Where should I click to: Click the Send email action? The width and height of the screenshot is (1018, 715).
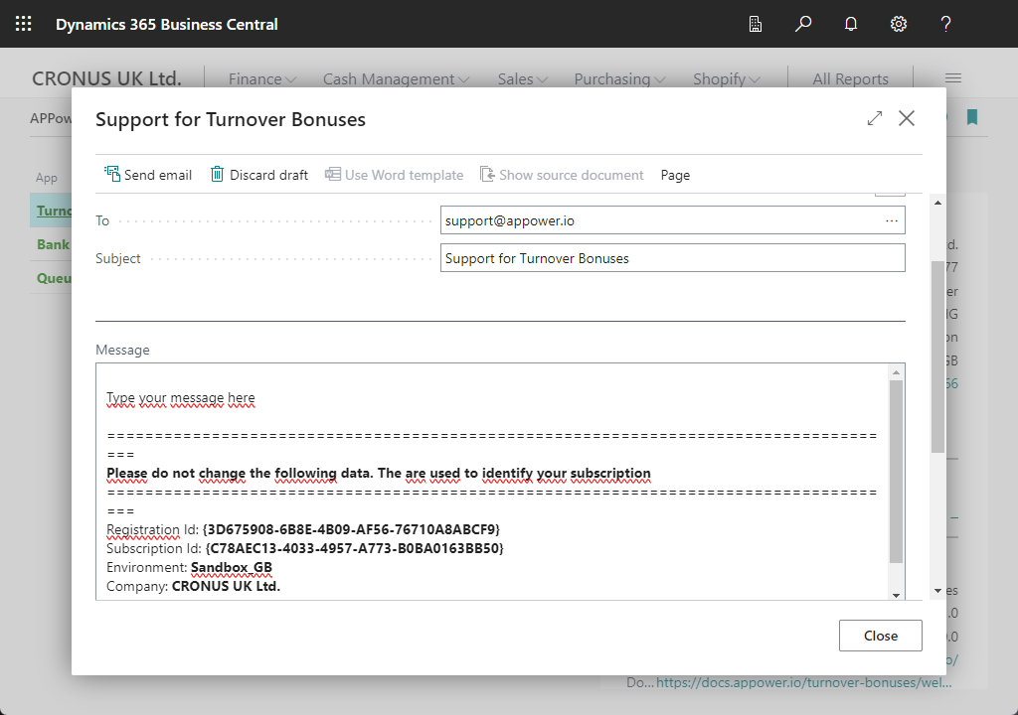tap(148, 175)
